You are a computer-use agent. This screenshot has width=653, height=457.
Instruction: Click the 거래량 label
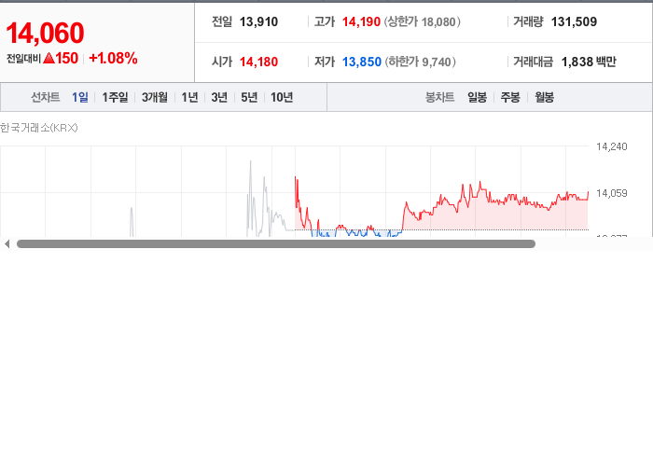528,21
